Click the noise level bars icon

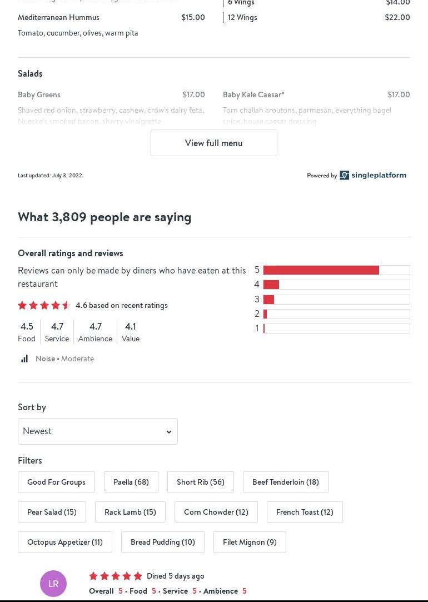pos(24,359)
